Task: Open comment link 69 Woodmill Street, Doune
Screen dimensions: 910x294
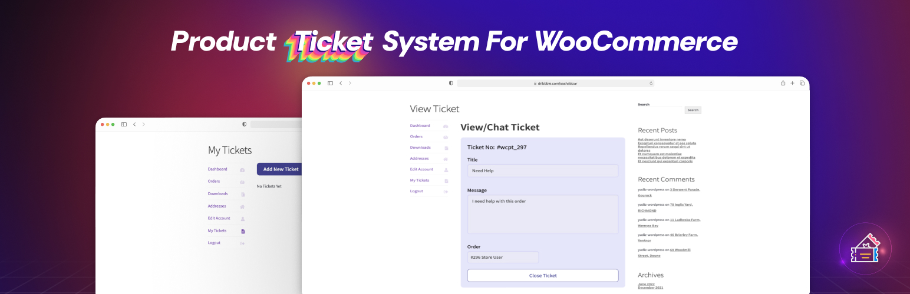Action: (x=664, y=252)
